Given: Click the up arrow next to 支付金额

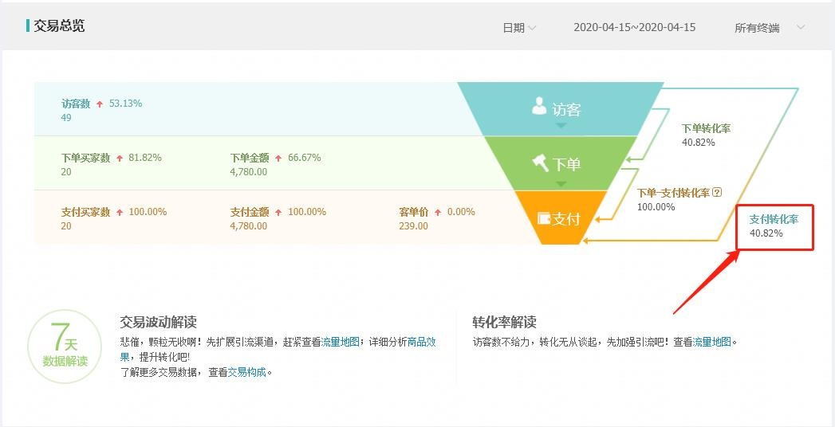Looking at the screenshot, I should (278, 213).
